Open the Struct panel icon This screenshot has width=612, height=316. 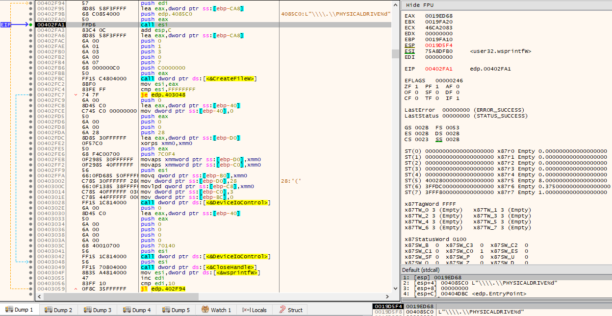(x=282, y=310)
